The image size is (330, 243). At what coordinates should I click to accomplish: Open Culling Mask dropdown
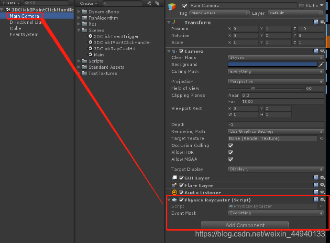pos(276,72)
